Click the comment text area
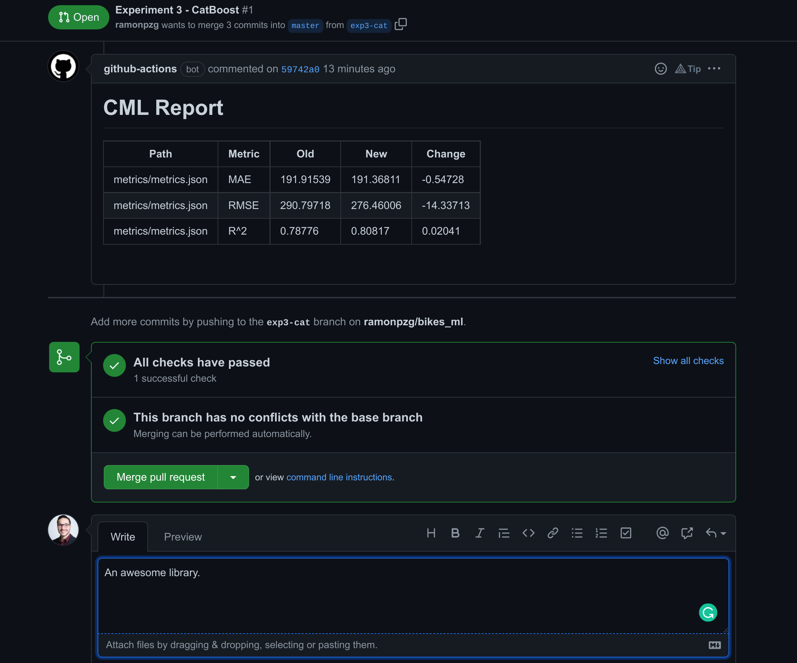This screenshot has height=663, width=797. point(413,595)
